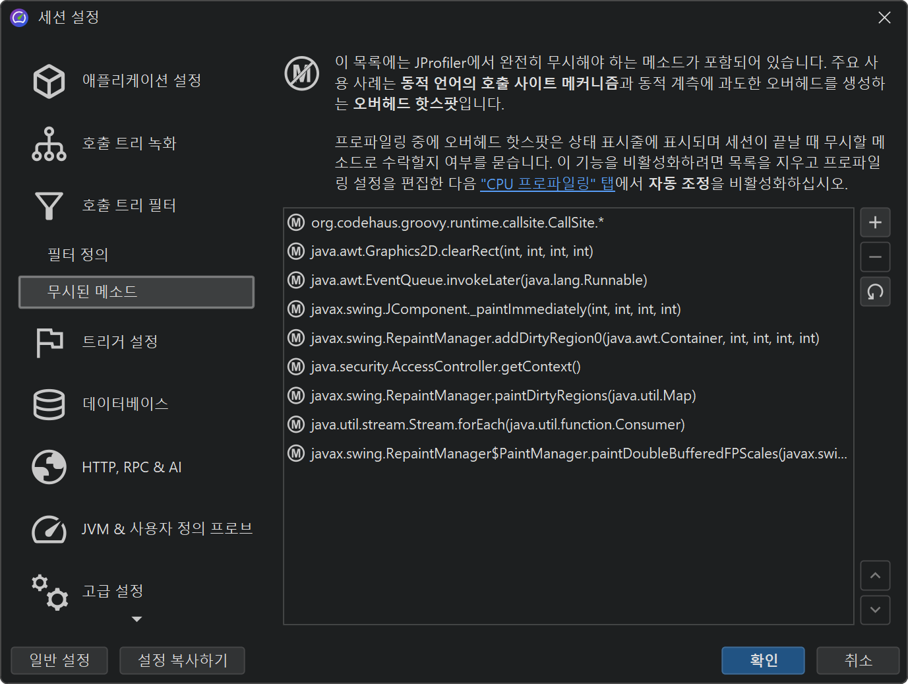The width and height of the screenshot is (908, 684).
Task: Move the selected entry down
Action: click(x=875, y=610)
